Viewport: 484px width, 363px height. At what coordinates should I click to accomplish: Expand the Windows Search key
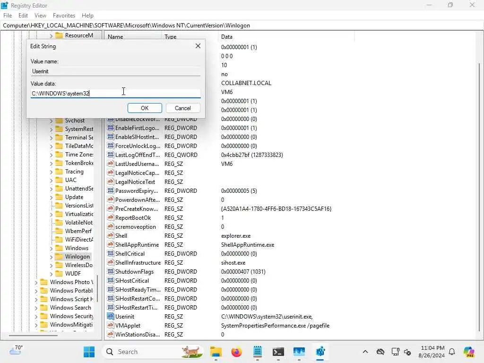coord(36,308)
